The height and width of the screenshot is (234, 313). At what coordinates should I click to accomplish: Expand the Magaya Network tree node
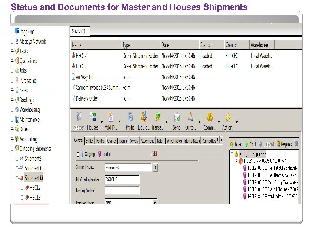point(12,42)
